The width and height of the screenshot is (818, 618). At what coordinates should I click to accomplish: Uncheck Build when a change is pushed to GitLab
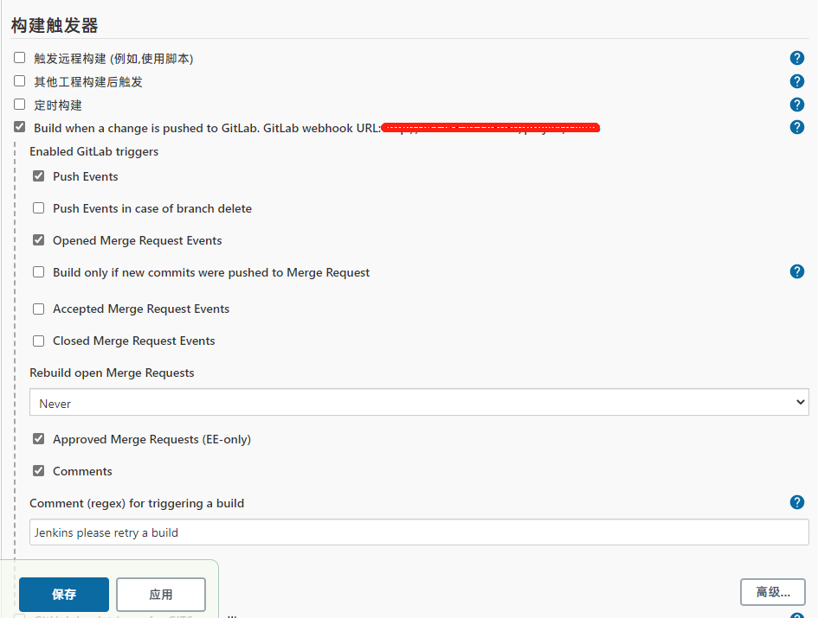tap(19, 126)
